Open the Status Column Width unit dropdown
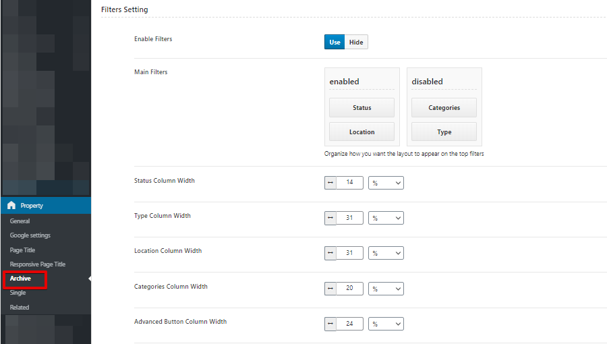607x344 pixels. 386,183
